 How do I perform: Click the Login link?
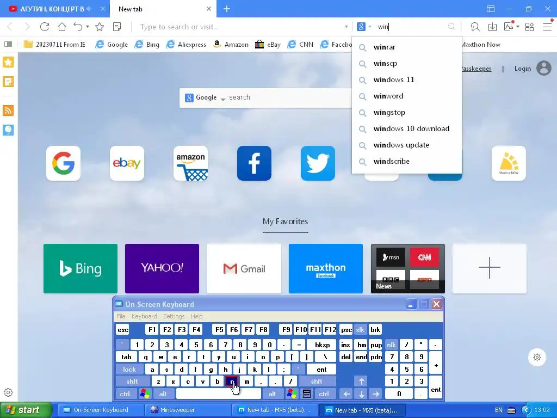(523, 68)
